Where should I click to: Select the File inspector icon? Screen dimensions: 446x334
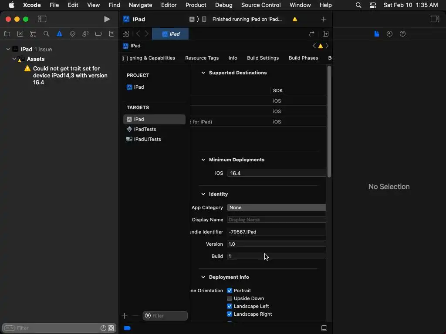[x=376, y=34]
